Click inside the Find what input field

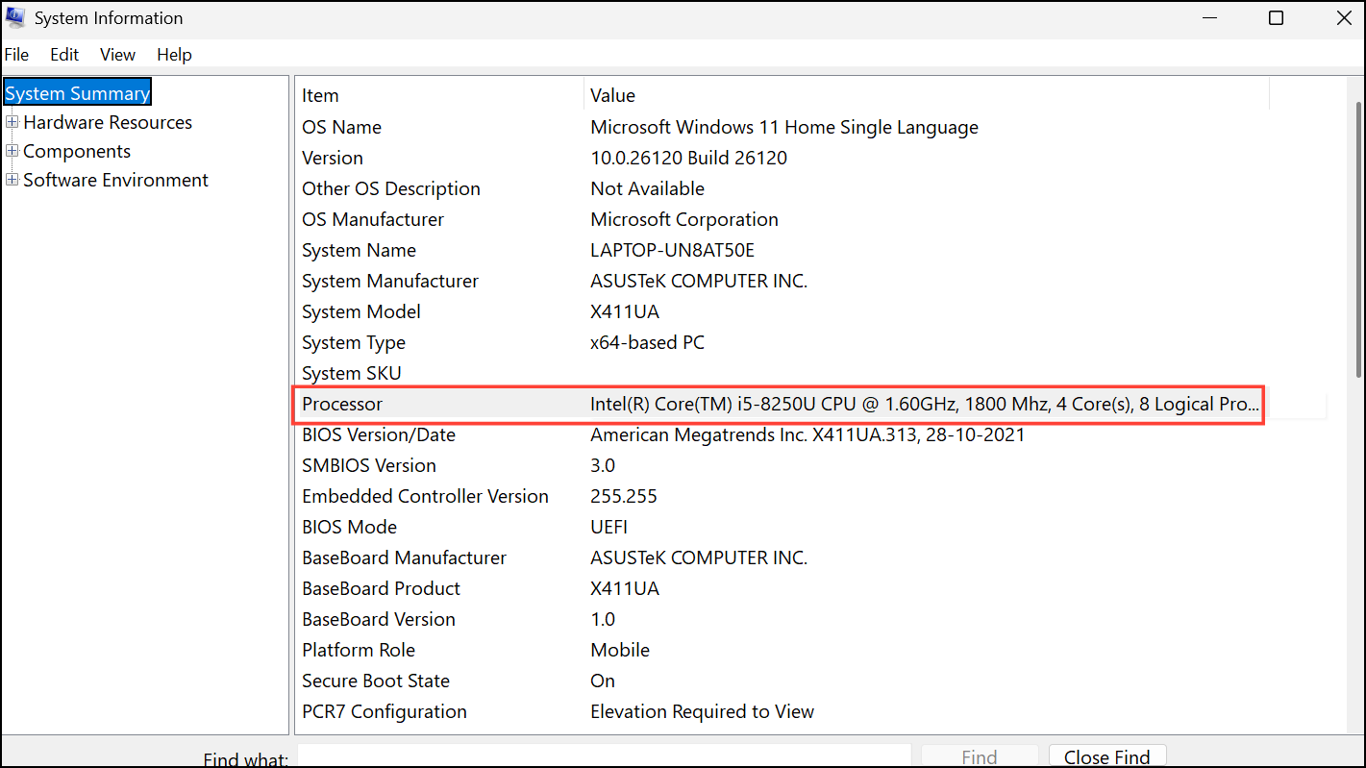click(604, 755)
